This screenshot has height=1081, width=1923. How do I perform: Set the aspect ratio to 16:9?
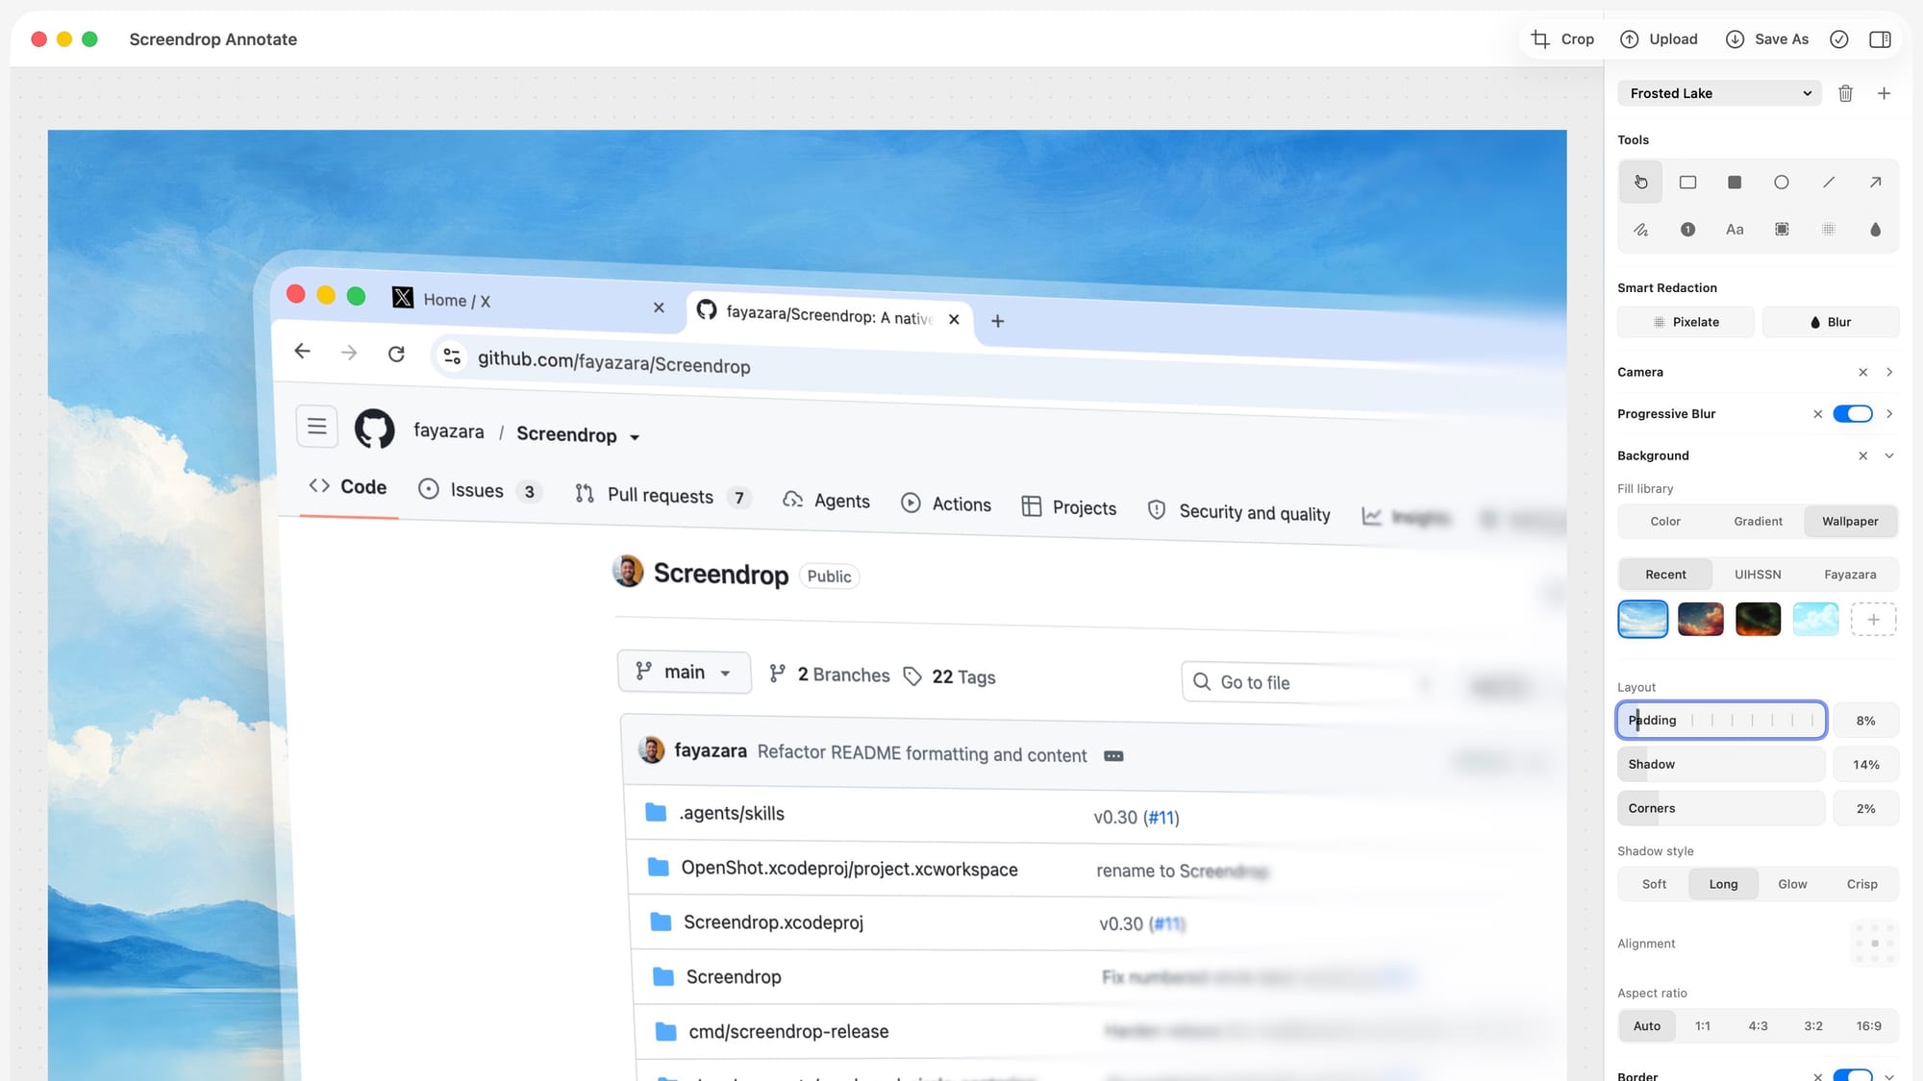pyautogui.click(x=1869, y=1026)
